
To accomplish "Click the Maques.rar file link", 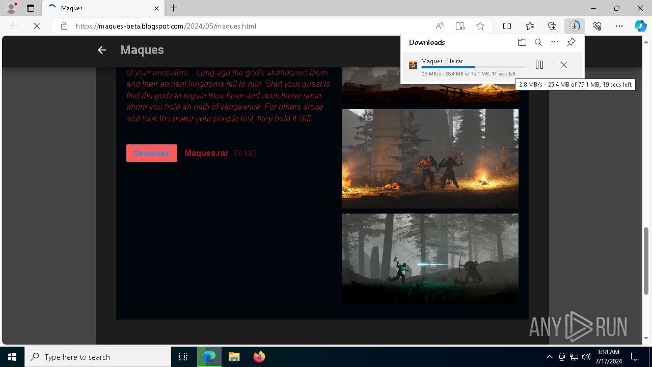I will pos(206,153).
